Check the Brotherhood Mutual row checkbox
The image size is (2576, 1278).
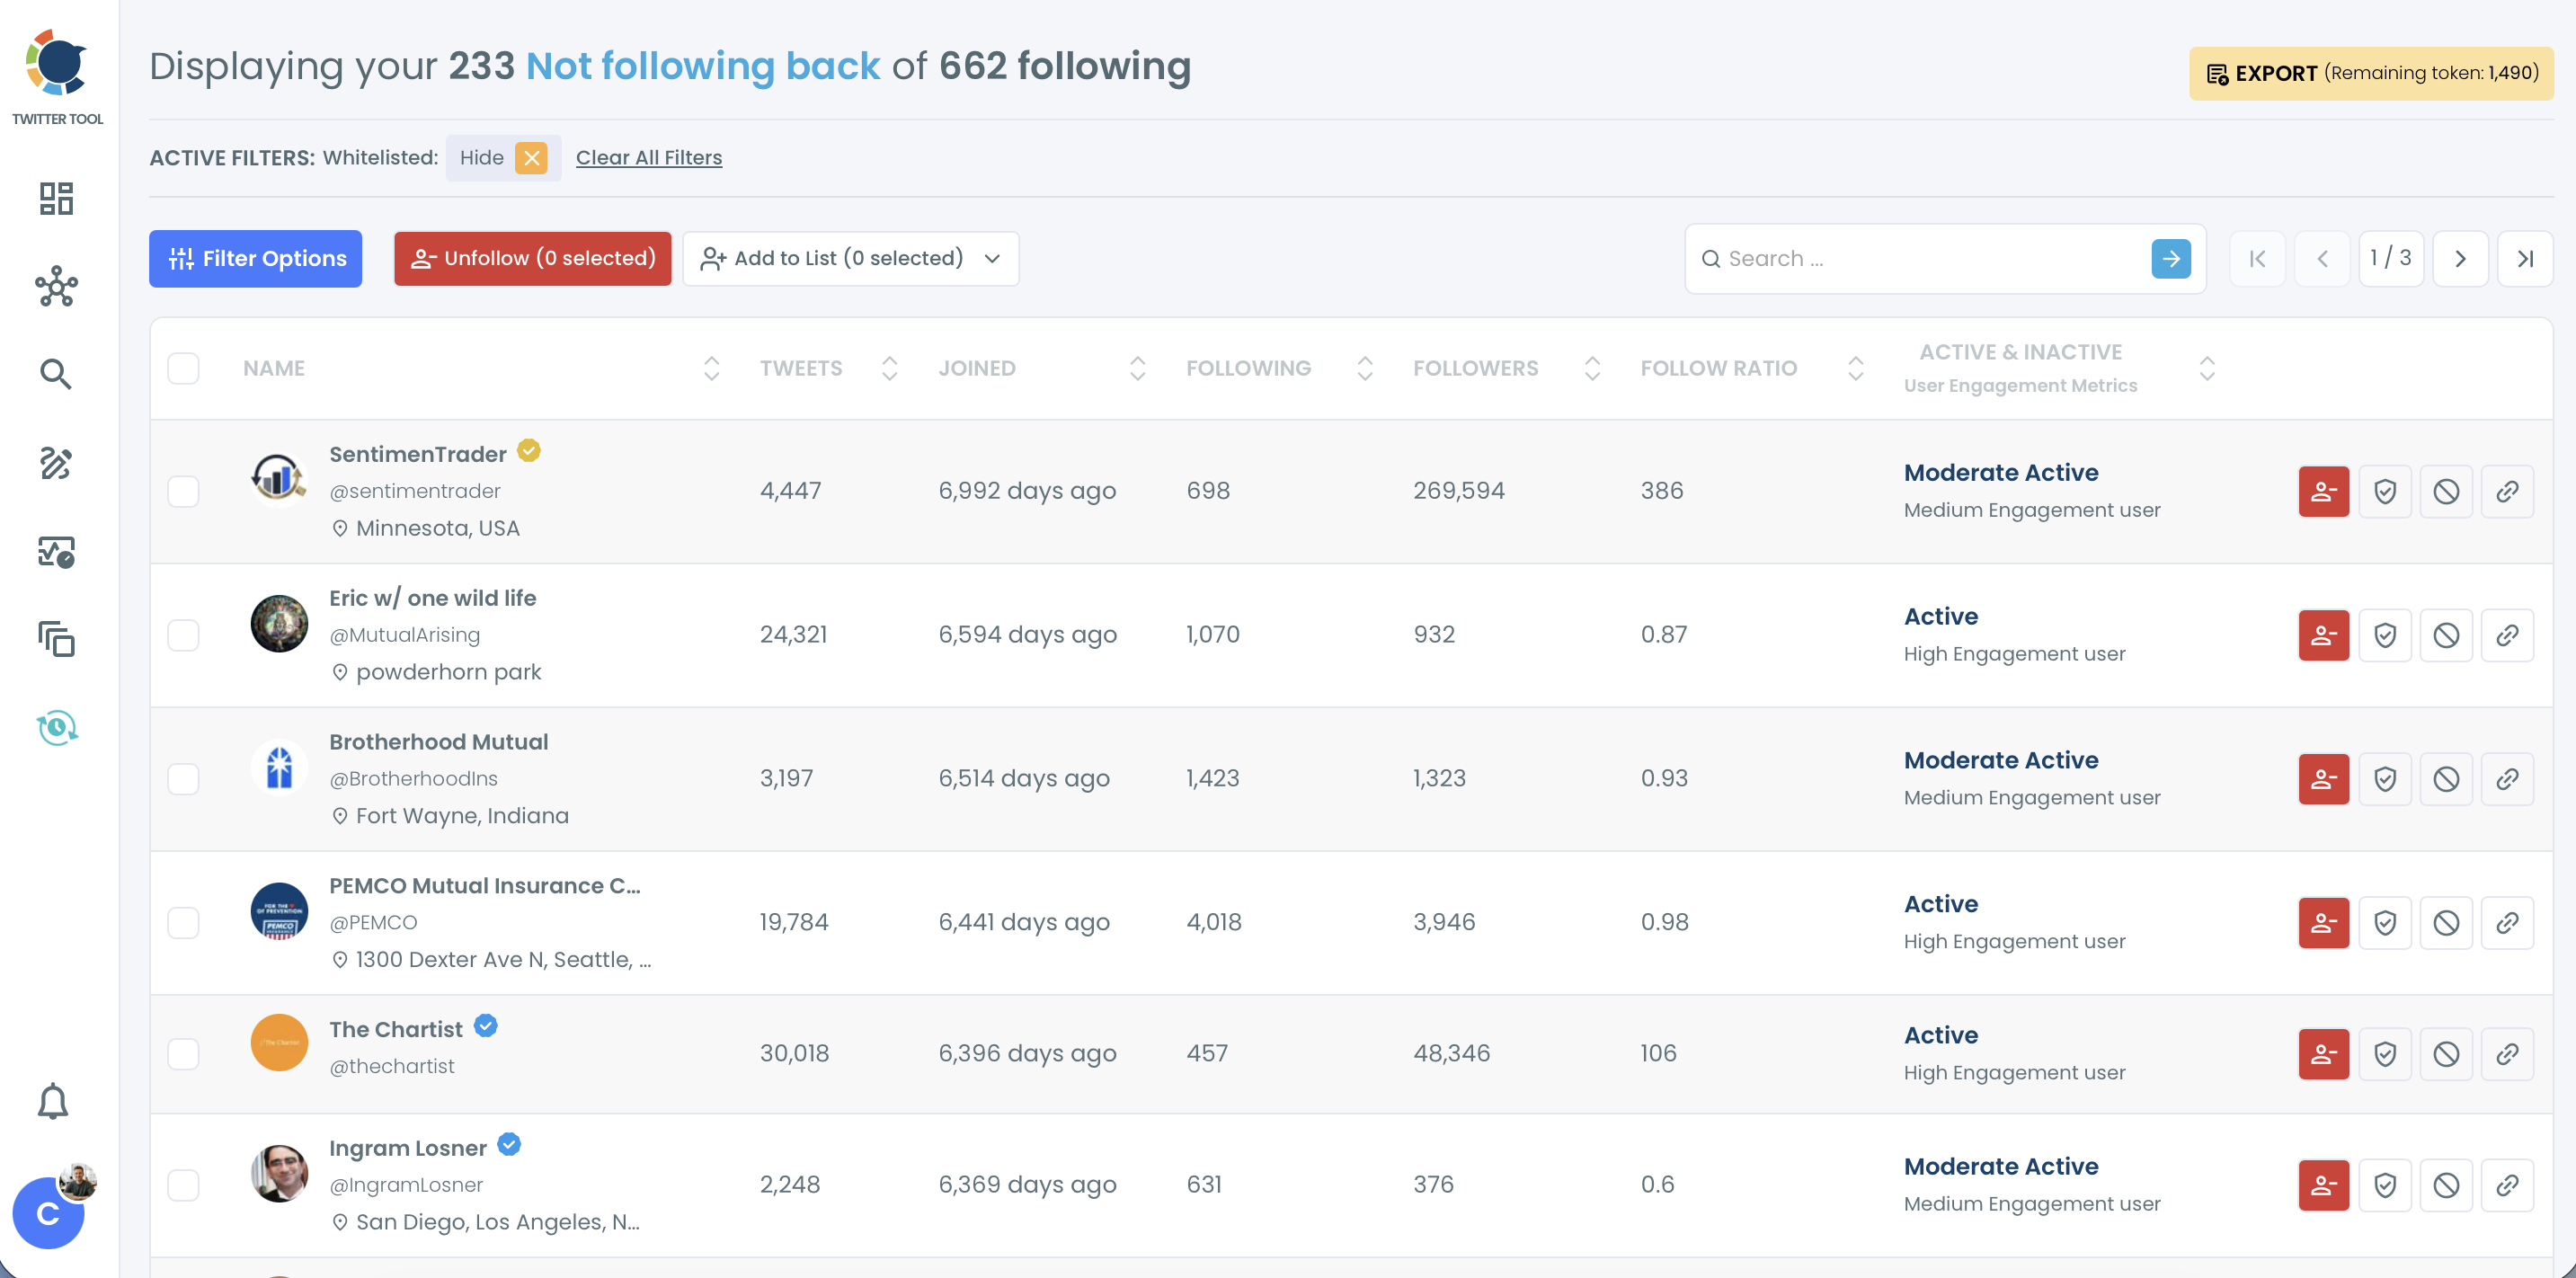click(183, 779)
